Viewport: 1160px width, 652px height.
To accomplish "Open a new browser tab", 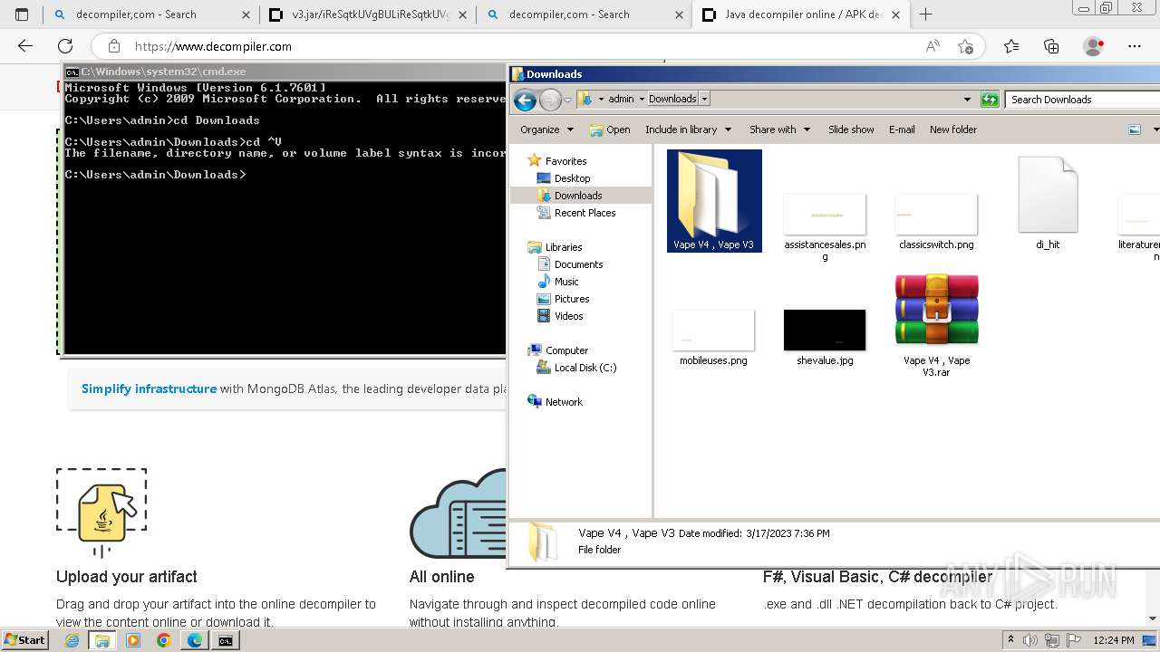I will 925,14.
